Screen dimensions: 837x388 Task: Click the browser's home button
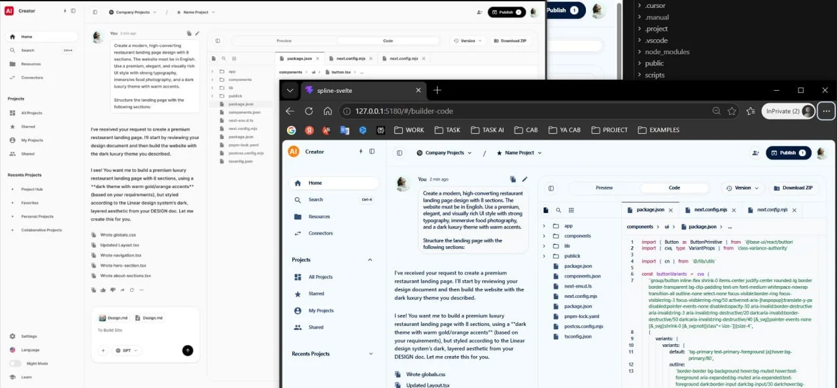tap(328, 111)
